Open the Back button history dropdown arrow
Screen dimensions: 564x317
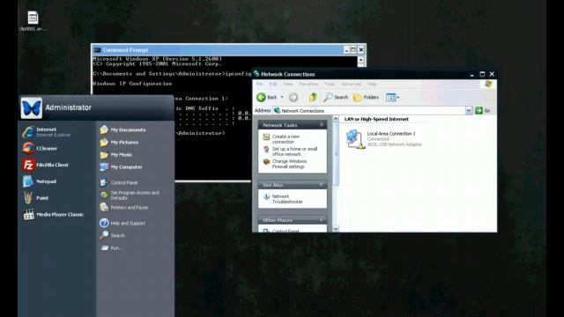coord(282,98)
